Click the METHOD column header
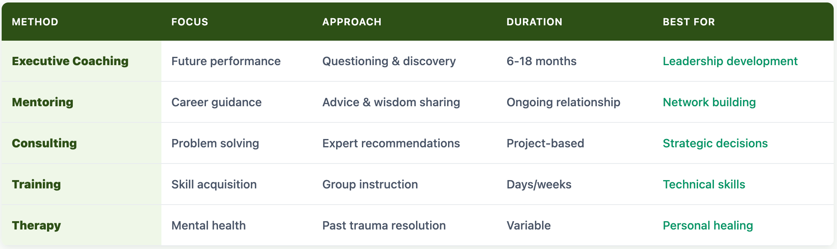This screenshot has width=837, height=249. pyautogui.click(x=35, y=22)
